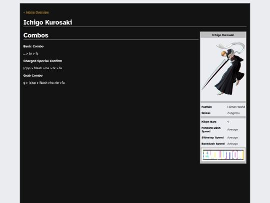The height and width of the screenshot is (203, 270).
Task: Click the 'g > (c)sp > fdash' grab combo text
Action: (44, 83)
